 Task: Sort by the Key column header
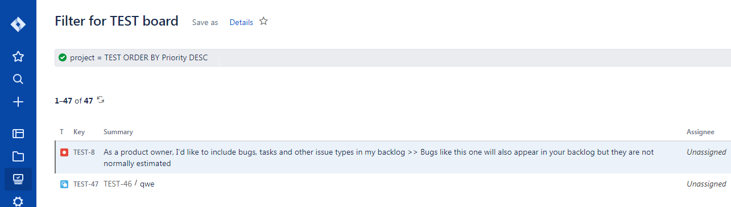click(x=79, y=132)
